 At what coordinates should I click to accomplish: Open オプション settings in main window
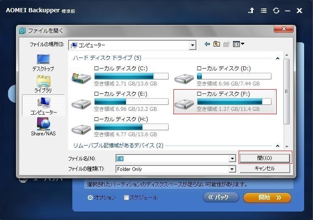(102, 198)
